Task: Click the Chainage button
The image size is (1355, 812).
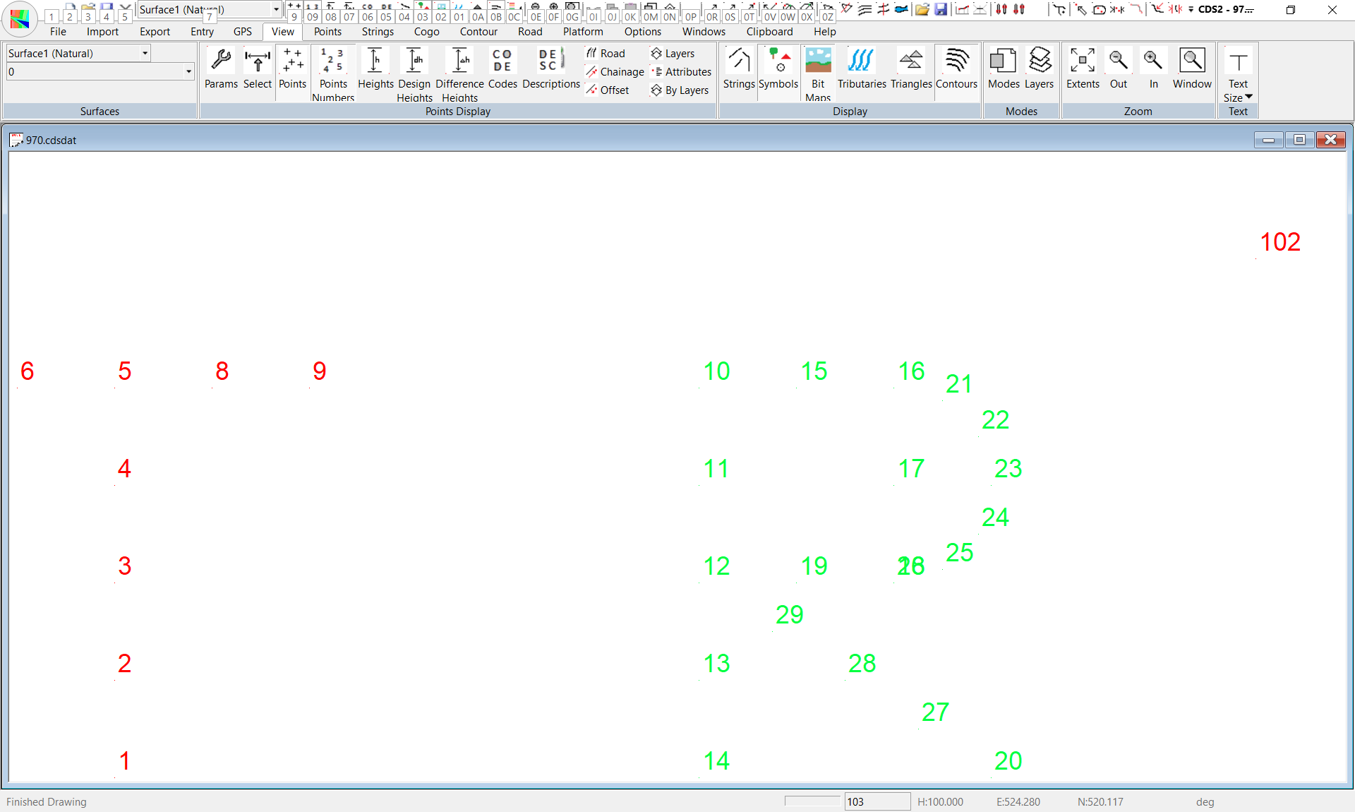Action: [x=615, y=72]
